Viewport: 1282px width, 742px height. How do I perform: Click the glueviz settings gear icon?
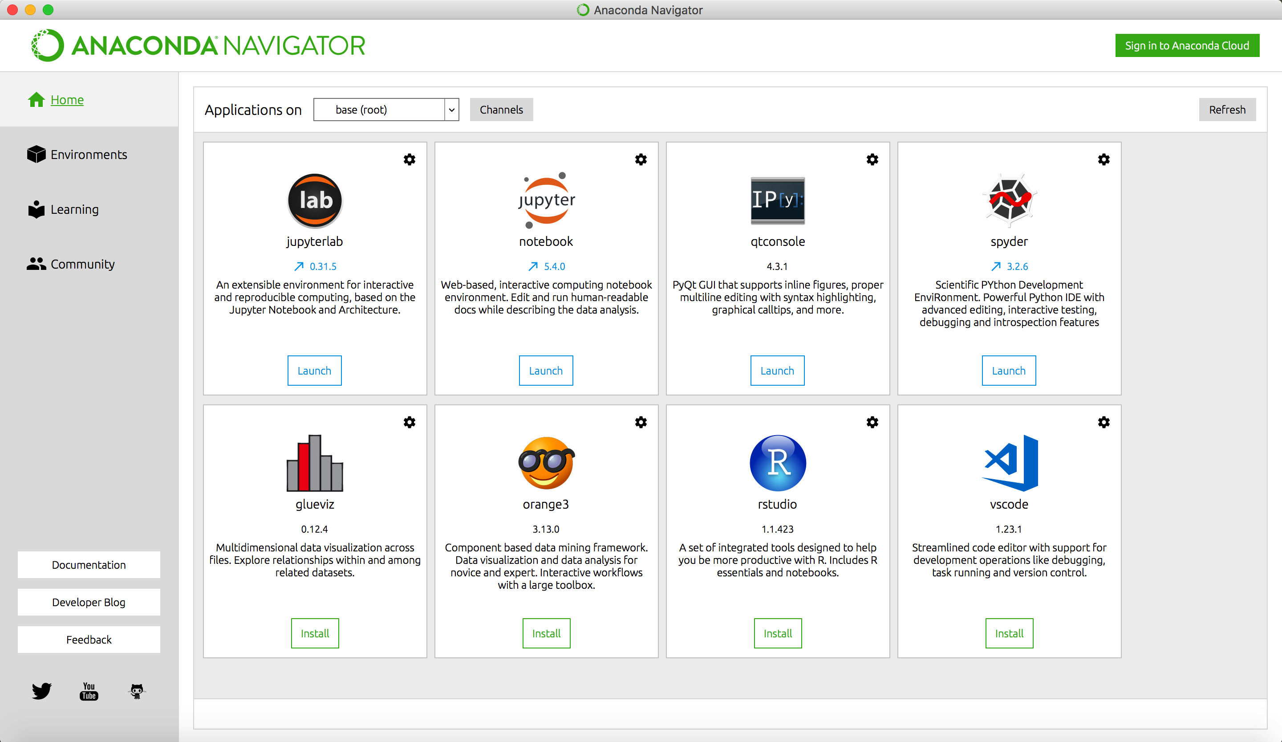[409, 422]
